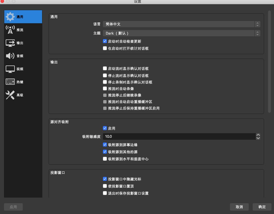Click the 取消 button

(x=239, y=207)
